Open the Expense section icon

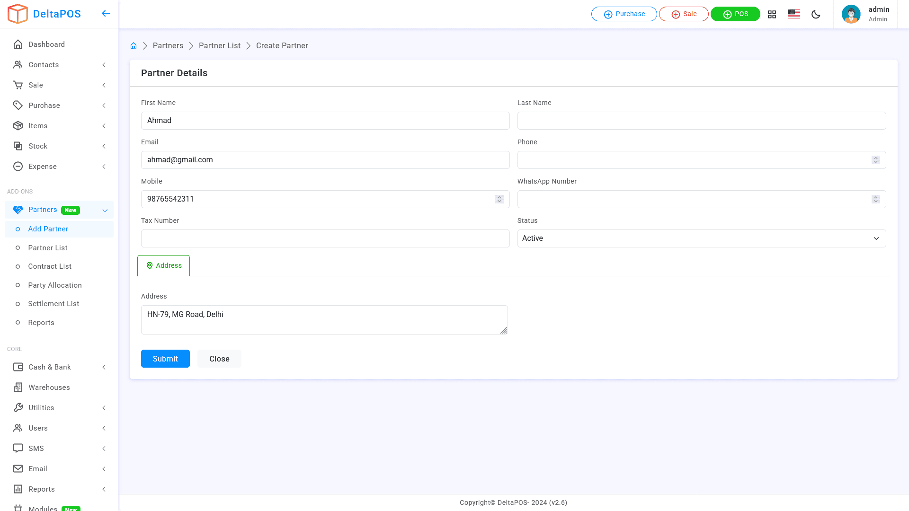click(18, 166)
